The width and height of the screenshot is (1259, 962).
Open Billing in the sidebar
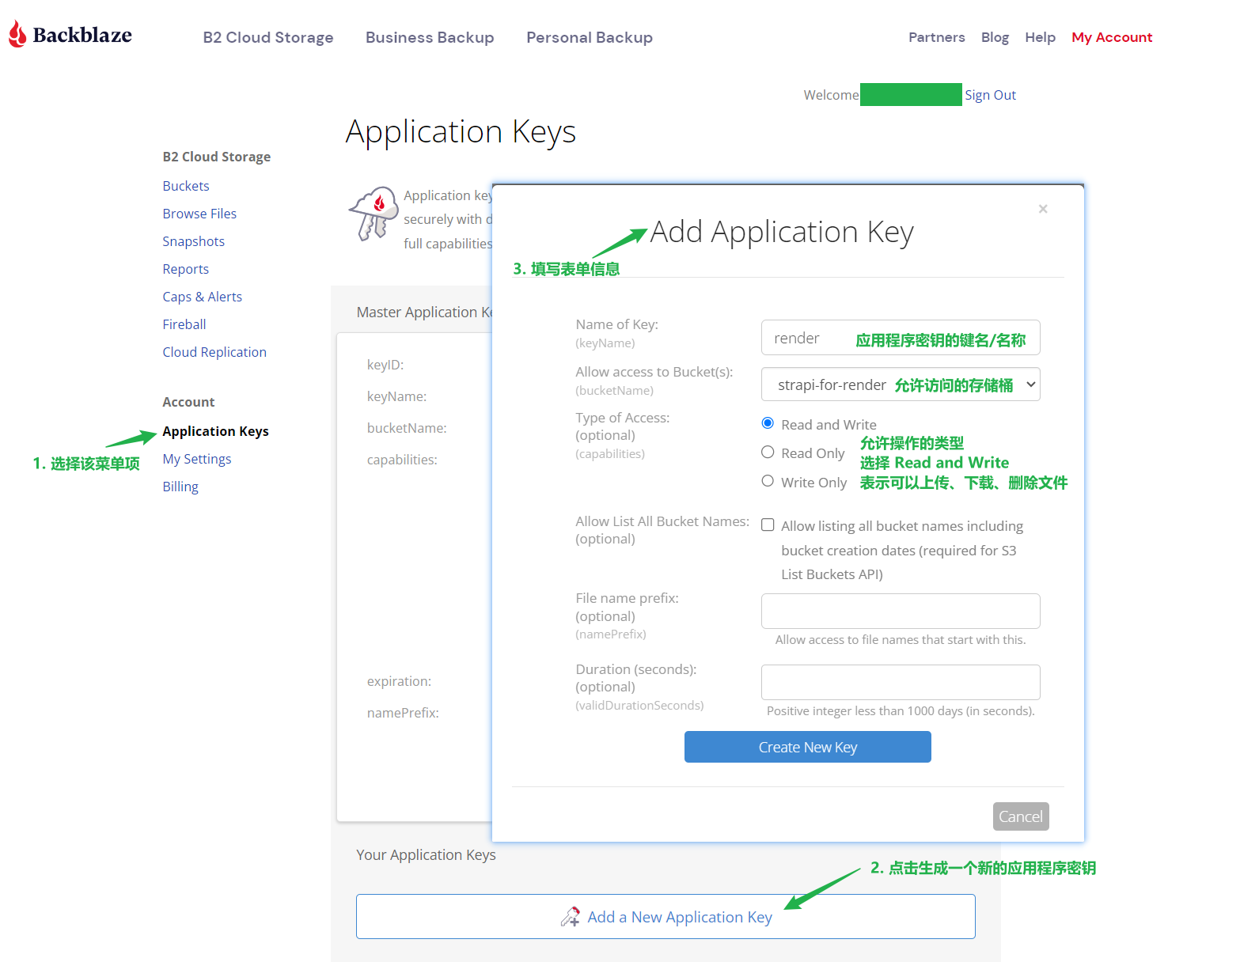[x=180, y=487]
